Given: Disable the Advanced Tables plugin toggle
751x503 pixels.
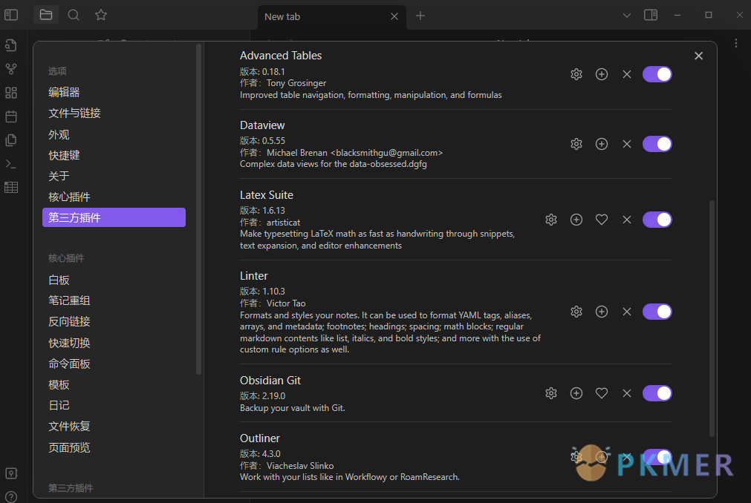Looking at the screenshot, I should [x=657, y=74].
